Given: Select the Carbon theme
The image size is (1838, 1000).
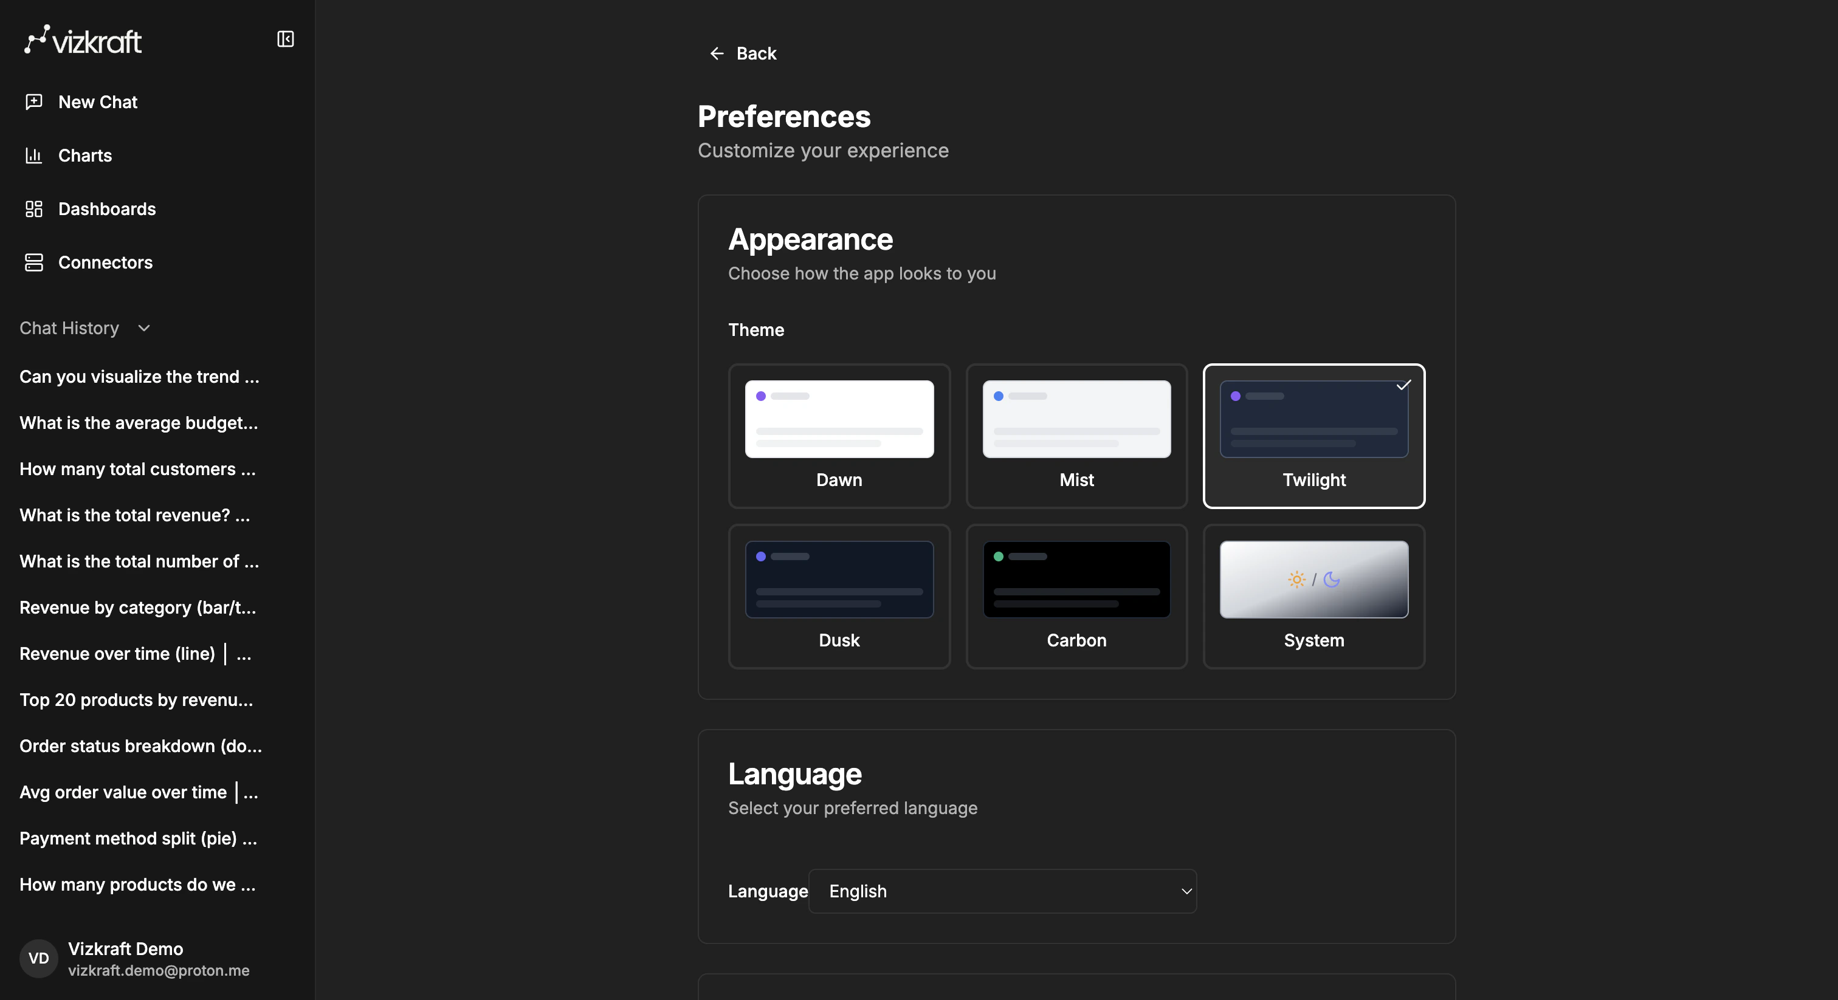Looking at the screenshot, I should pos(1076,597).
